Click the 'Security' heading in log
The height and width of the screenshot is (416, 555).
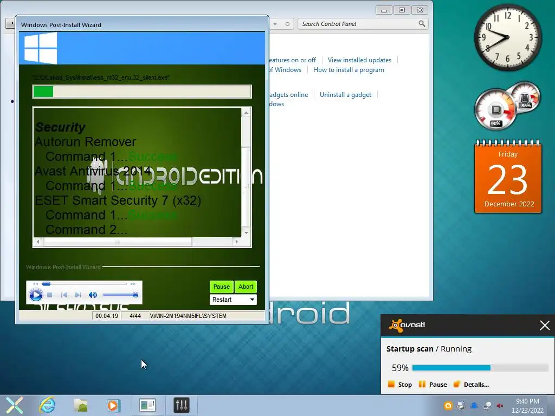pos(61,127)
